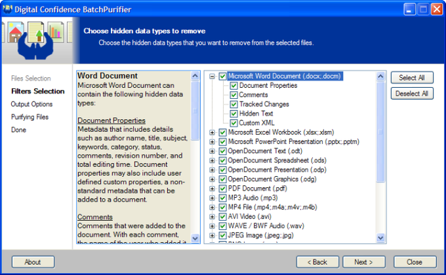The image size is (446, 275).
Task: Click the Document Properties heading in description panel
Action: tap(111, 120)
